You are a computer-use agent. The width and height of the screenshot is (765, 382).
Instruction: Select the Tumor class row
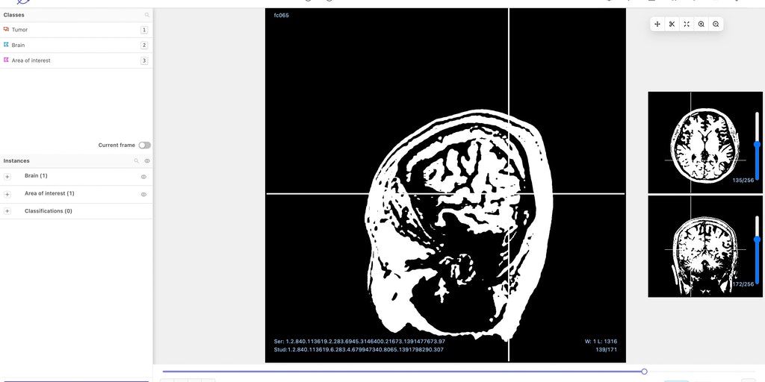click(x=76, y=30)
